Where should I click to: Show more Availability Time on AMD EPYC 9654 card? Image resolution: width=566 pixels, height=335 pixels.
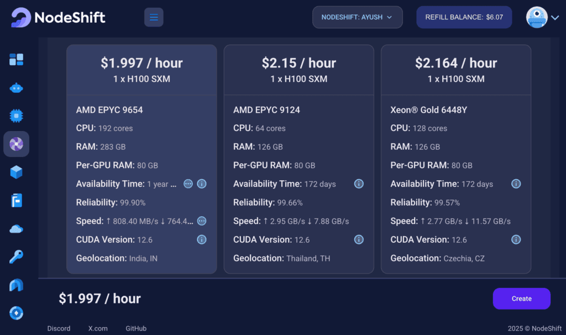188,184
